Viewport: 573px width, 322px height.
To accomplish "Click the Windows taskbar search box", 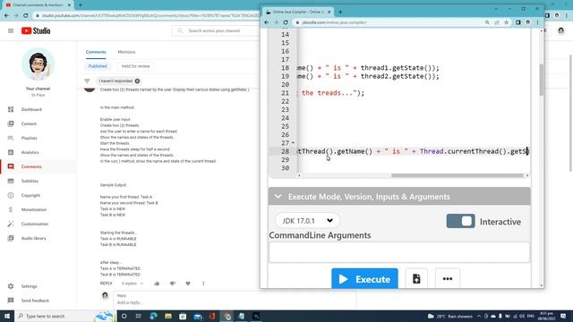I will [65, 316].
